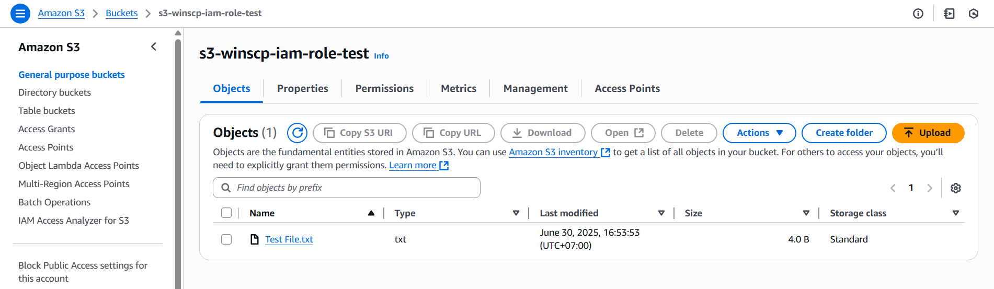Open the Access Points tab
Viewport: 994px width, 289px height.
point(627,88)
